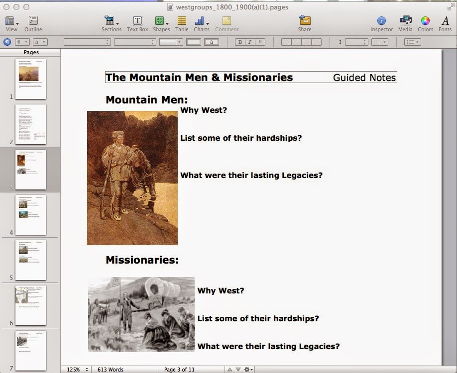
Task: Click the Share toolbar icon
Action: pyautogui.click(x=305, y=23)
